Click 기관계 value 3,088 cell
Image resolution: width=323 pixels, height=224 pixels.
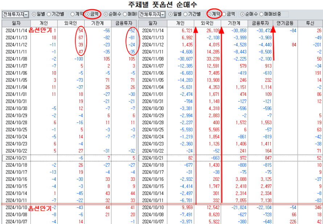[241, 179]
